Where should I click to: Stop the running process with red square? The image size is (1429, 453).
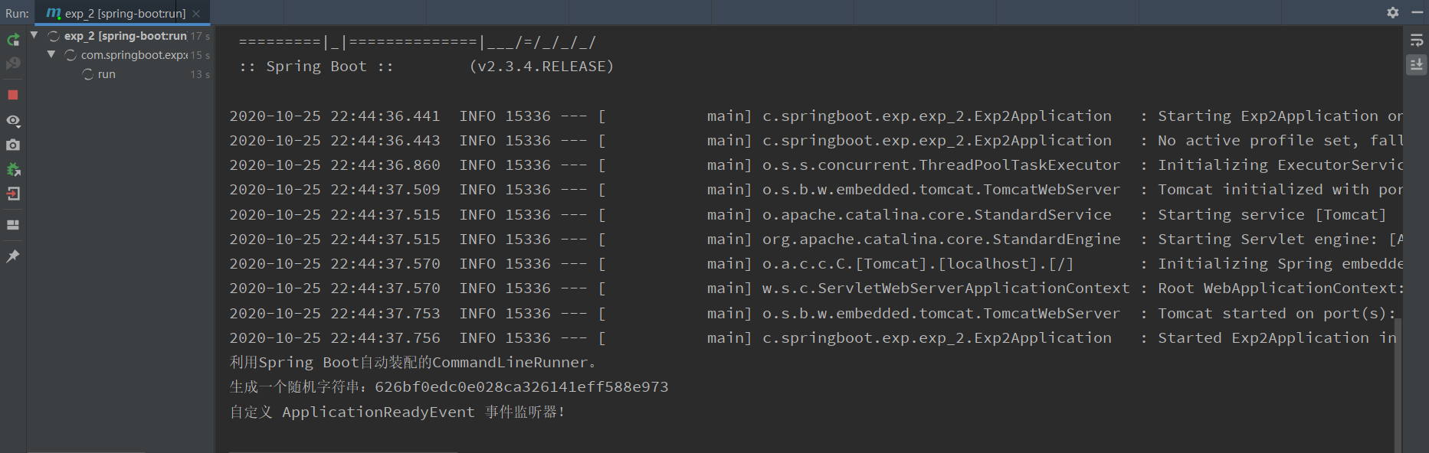[x=13, y=95]
